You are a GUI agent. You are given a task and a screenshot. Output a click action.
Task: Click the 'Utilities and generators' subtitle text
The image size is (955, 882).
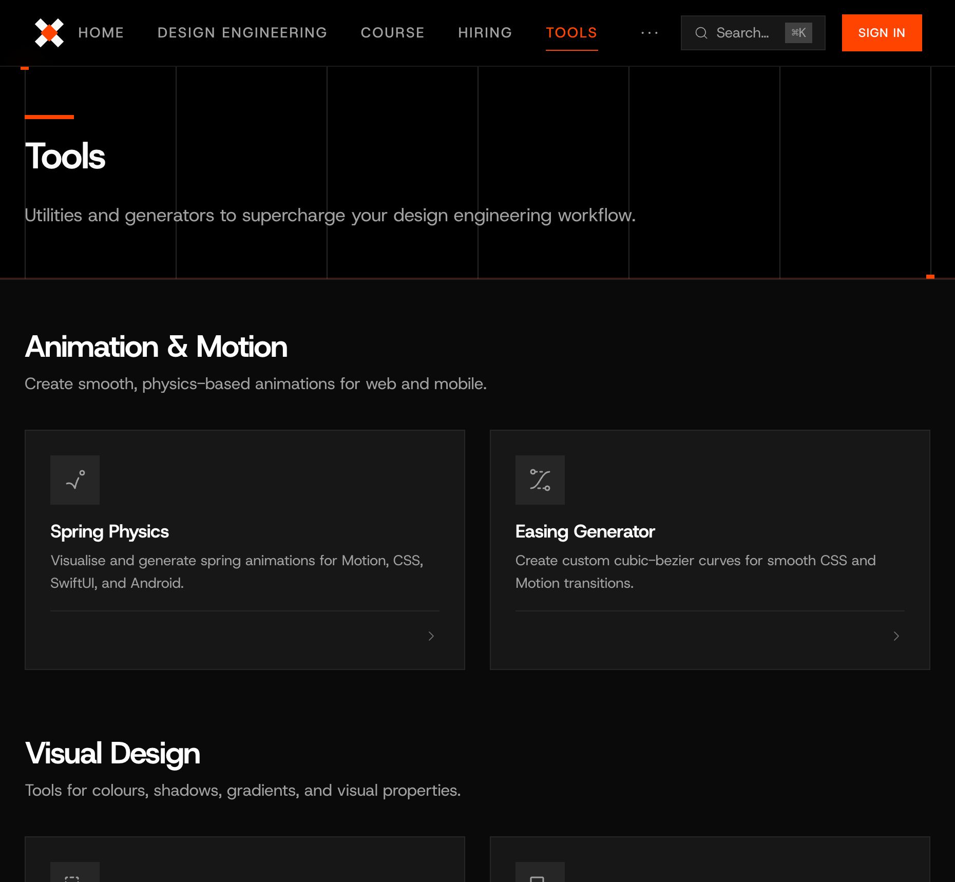click(x=330, y=216)
